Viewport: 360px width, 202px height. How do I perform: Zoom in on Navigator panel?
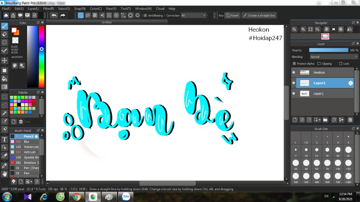303,29
